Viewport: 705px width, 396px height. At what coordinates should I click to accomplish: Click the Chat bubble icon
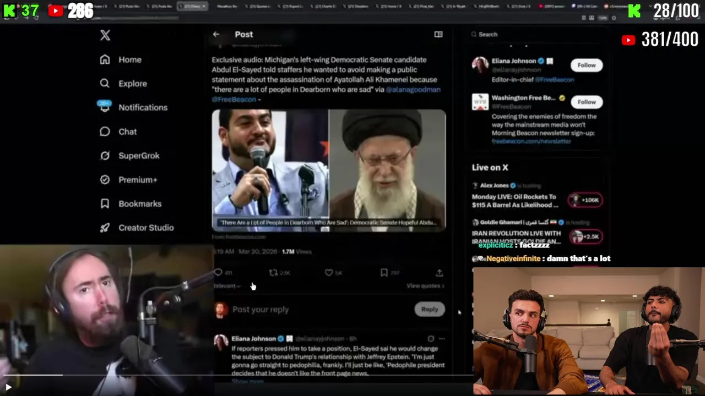tap(105, 131)
